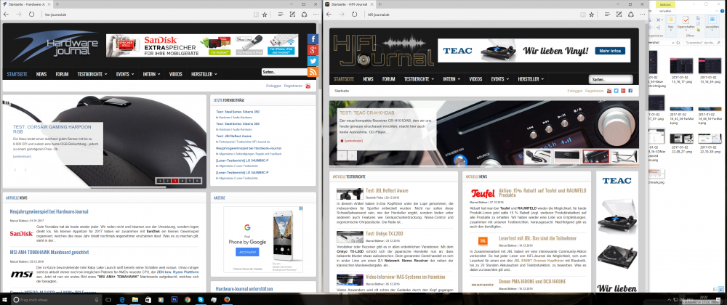727x305 pixels.
Task: Go to next slide in HiFi-Journal slider
Action: (x=353, y=156)
